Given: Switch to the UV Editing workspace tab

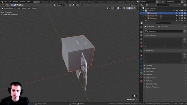Looking at the screenshot, I should [x=62, y=2].
